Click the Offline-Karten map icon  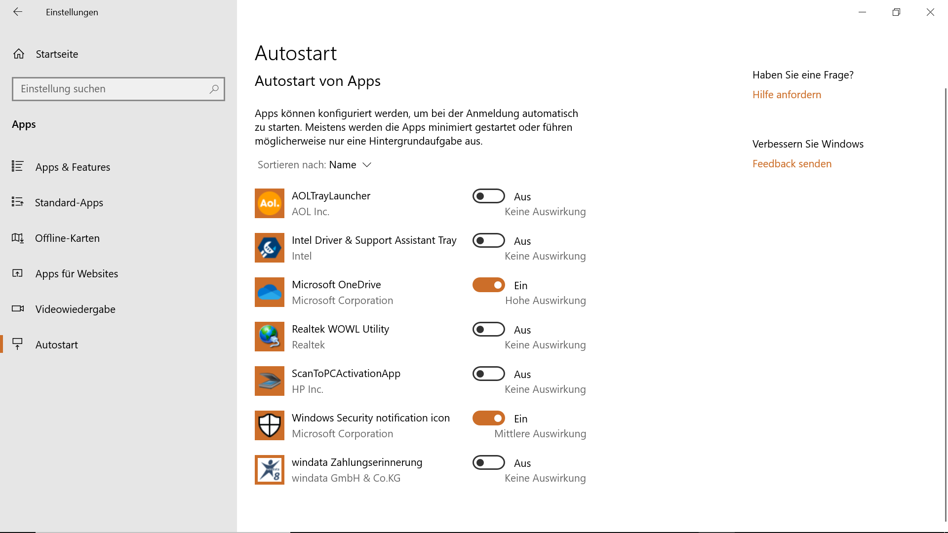[18, 238]
